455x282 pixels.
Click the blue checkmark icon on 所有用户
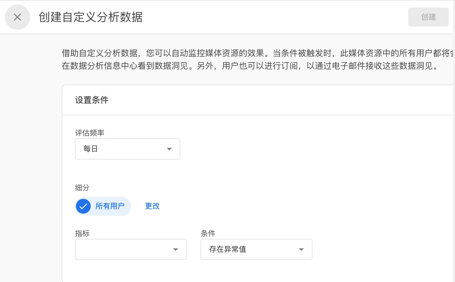(x=83, y=206)
